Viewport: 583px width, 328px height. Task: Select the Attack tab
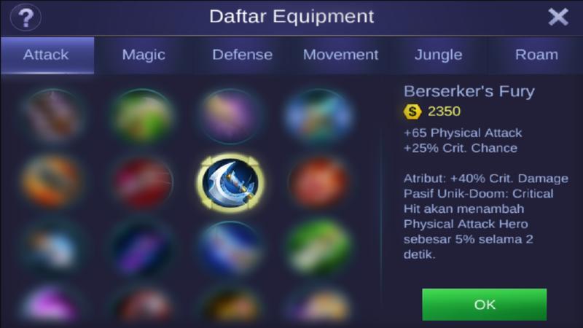47,55
